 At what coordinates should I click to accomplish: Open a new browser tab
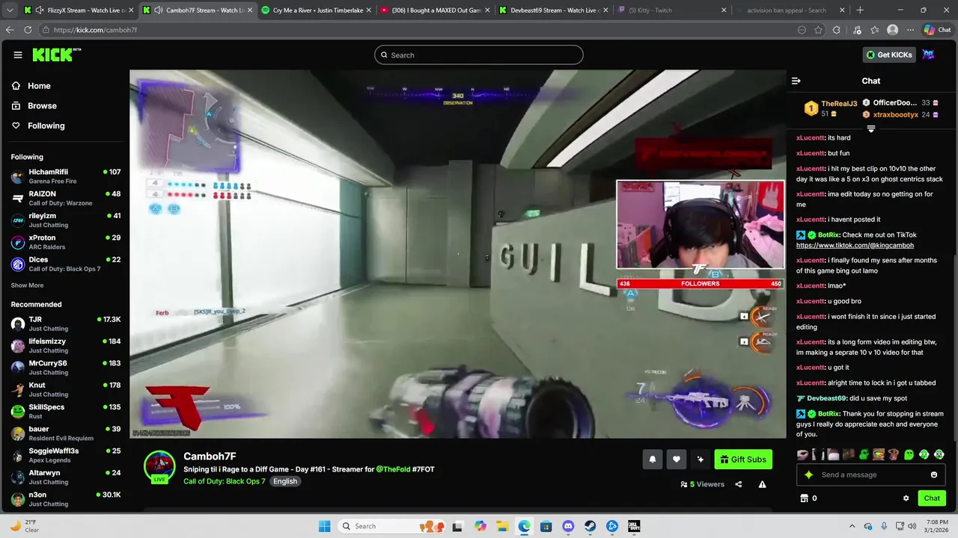860,10
